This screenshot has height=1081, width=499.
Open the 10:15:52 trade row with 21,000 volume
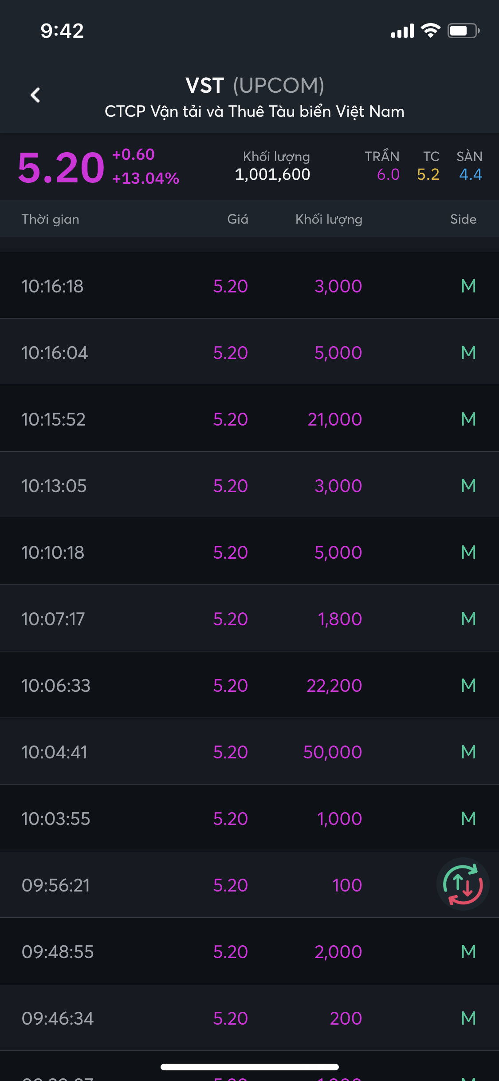pyautogui.click(x=249, y=419)
